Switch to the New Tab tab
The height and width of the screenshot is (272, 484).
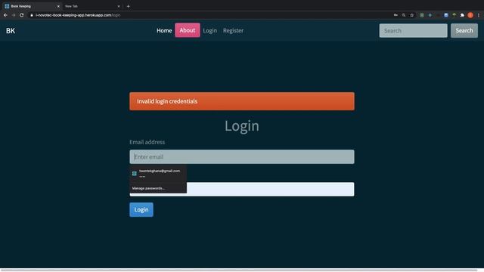[x=92, y=6]
